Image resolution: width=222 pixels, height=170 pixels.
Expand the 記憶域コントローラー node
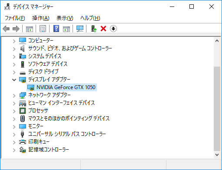tap(14, 150)
